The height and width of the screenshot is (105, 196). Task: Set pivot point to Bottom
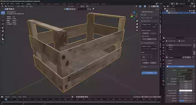pos(153,63)
